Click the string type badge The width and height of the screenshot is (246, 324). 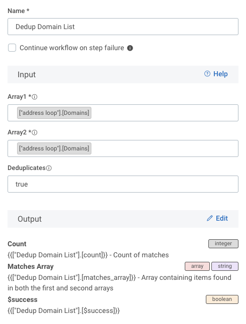[x=225, y=266]
